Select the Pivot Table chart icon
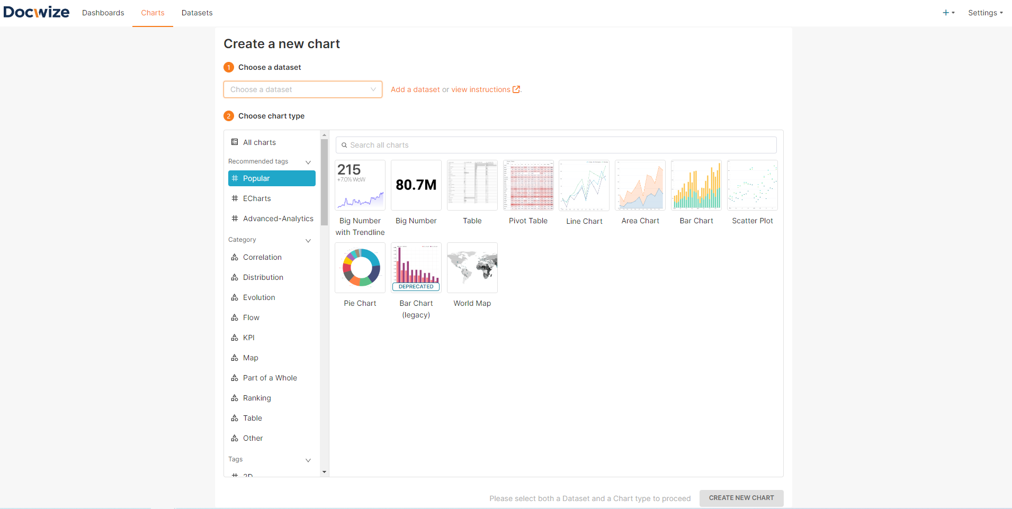 tap(528, 185)
